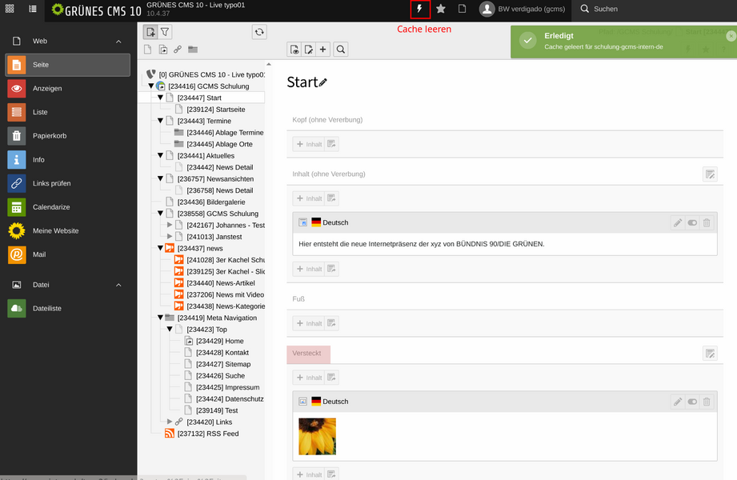737x480 pixels.
Task: Edit the first Deutsch content element
Action: pyautogui.click(x=678, y=223)
